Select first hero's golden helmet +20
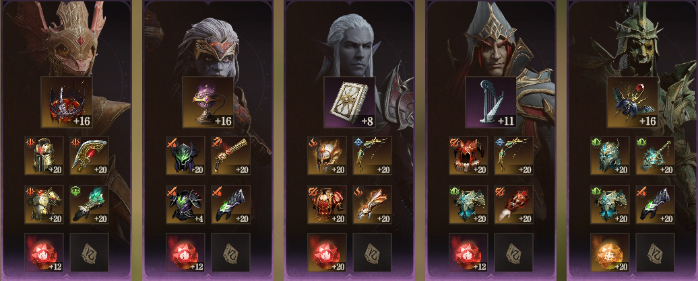The width and height of the screenshot is (698, 281). coord(44,155)
